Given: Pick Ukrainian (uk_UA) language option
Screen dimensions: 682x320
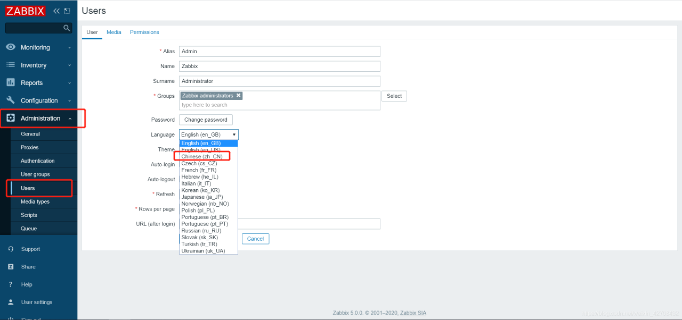Looking at the screenshot, I should tap(208, 251).
